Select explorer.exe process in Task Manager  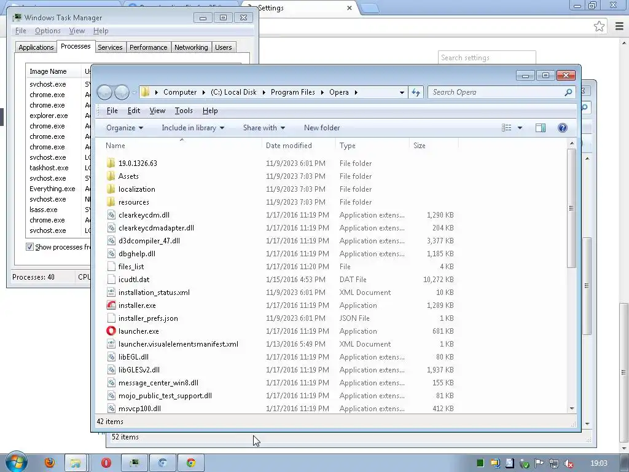click(x=49, y=116)
